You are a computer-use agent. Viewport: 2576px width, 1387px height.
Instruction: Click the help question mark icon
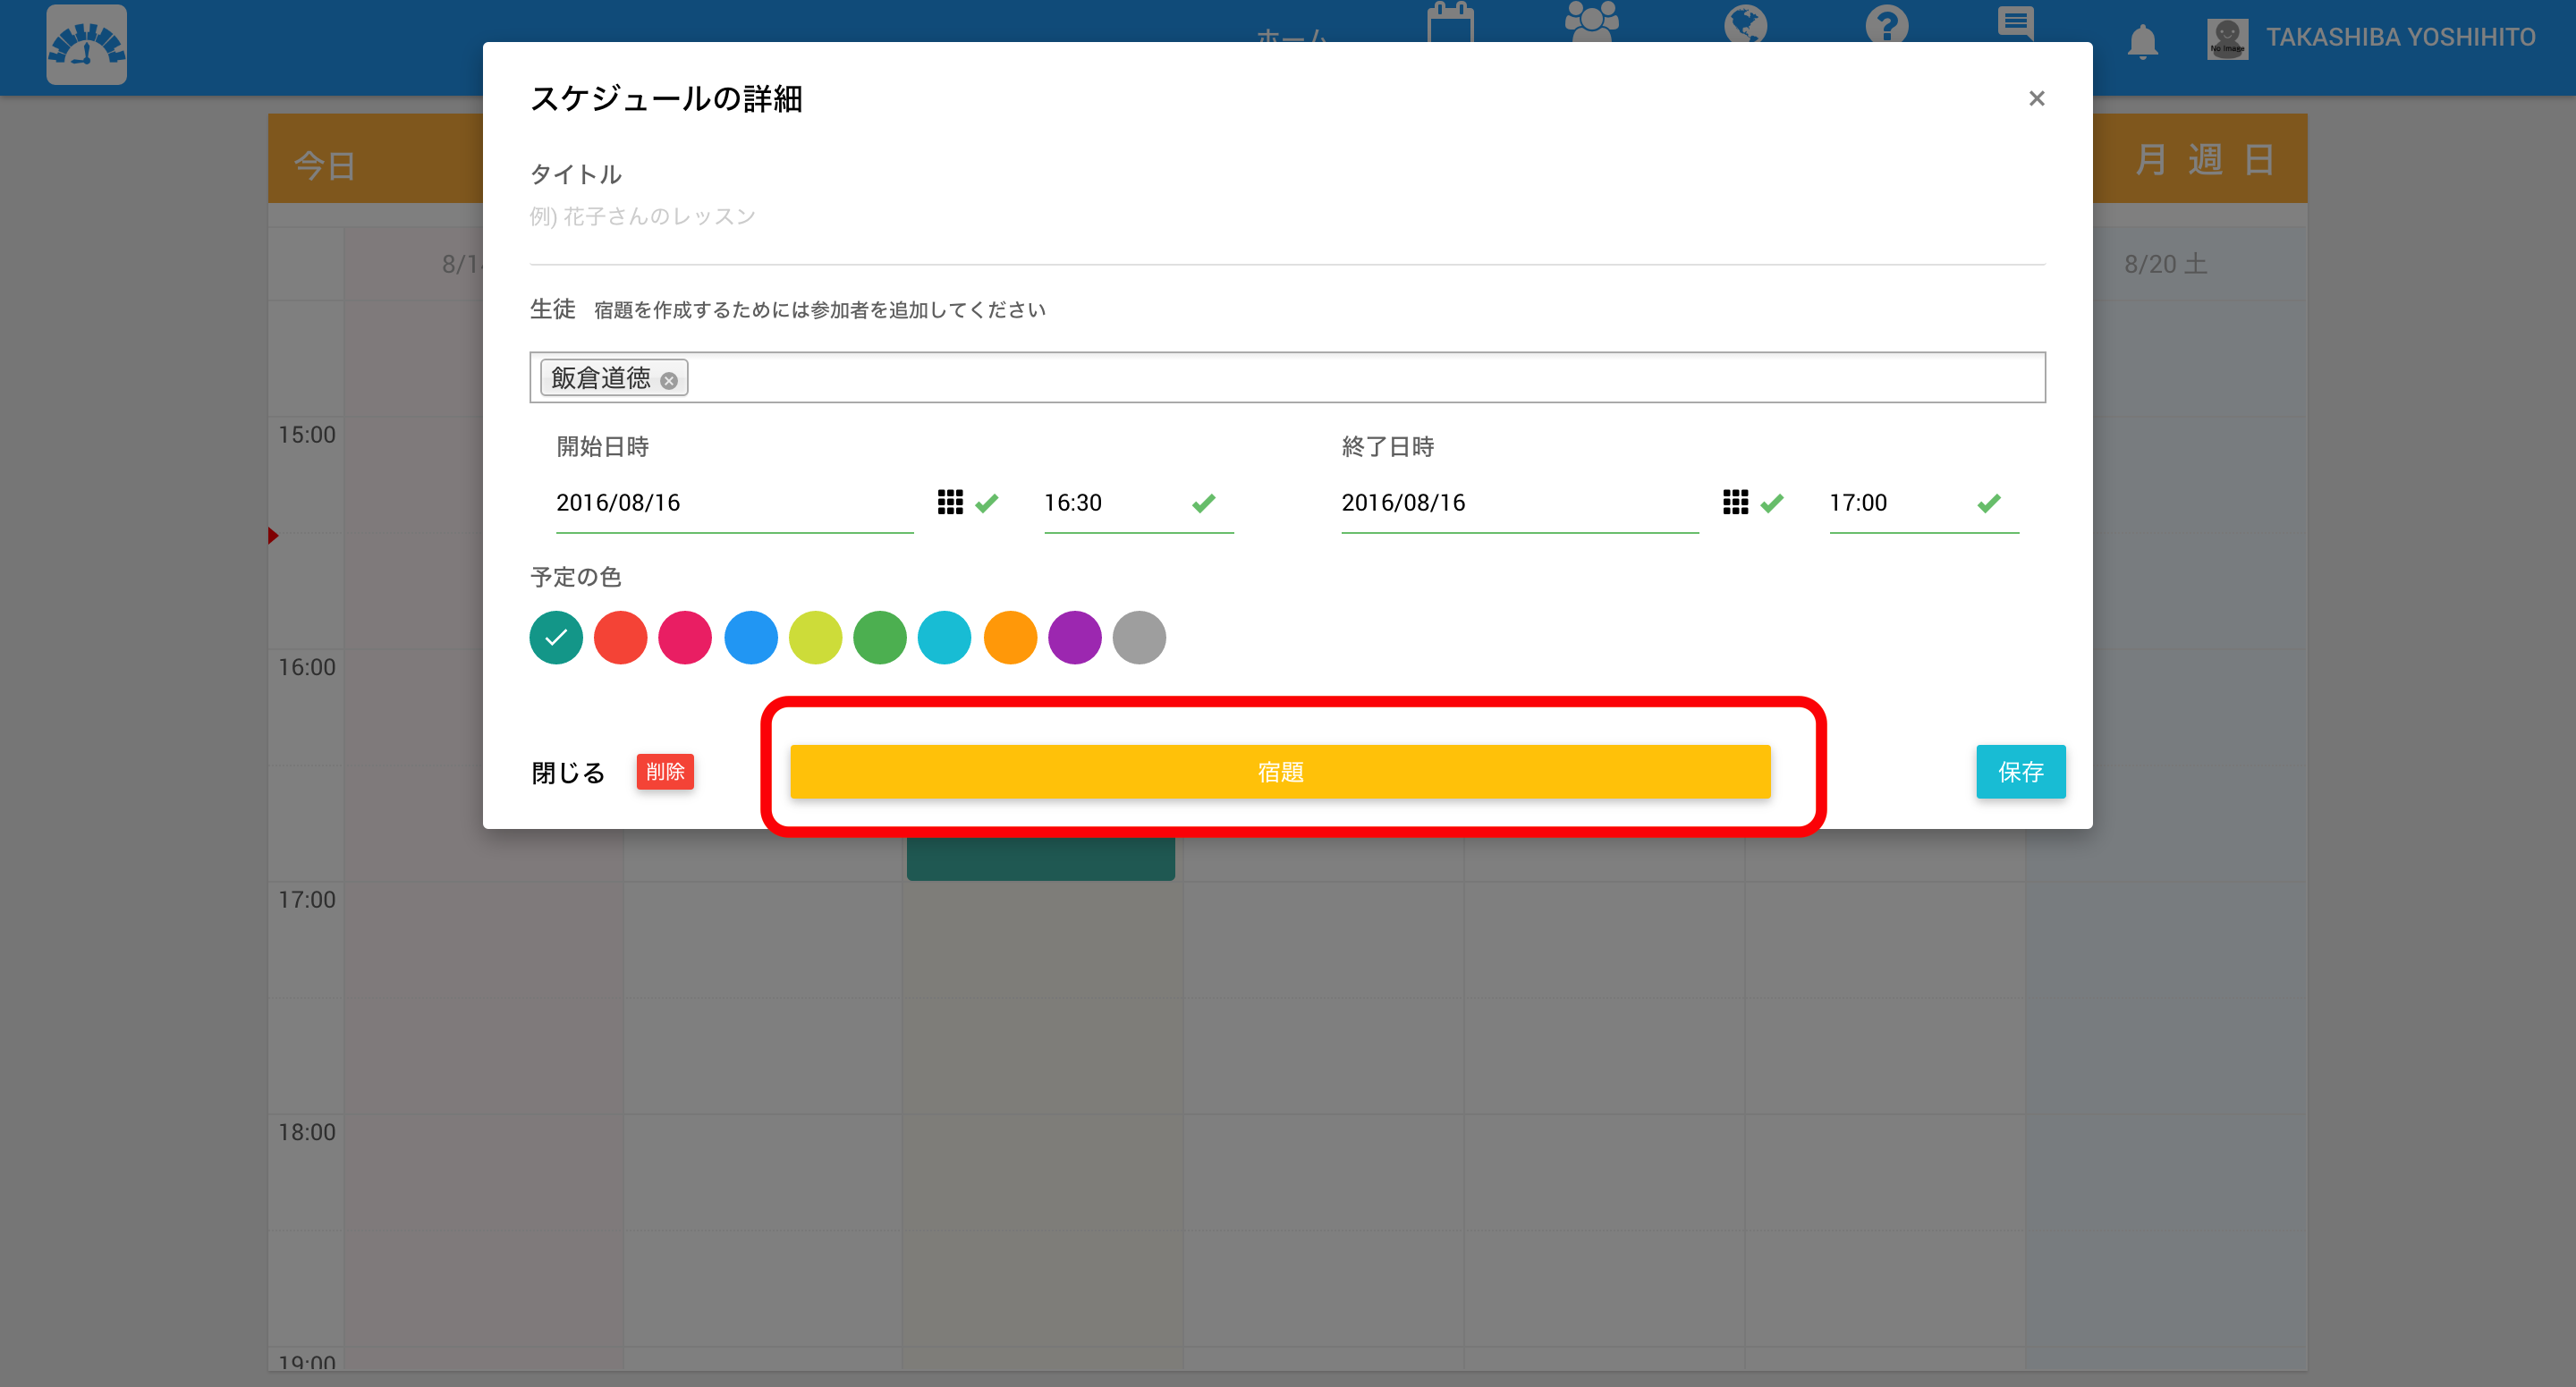[1886, 24]
